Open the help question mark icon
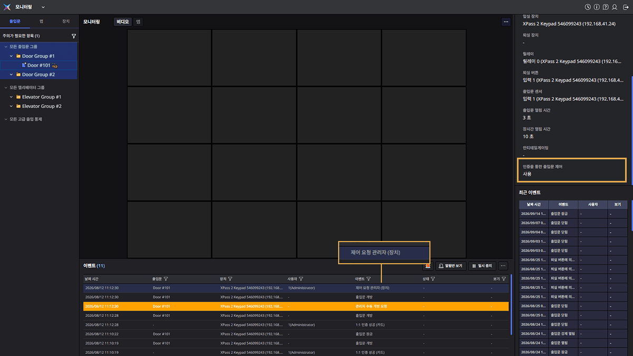This screenshot has height=356, width=633. [x=606, y=7]
